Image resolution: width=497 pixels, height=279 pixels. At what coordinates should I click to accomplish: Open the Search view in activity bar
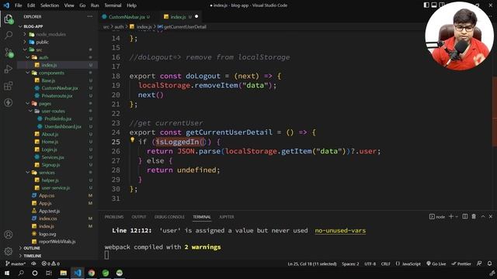[9, 35]
